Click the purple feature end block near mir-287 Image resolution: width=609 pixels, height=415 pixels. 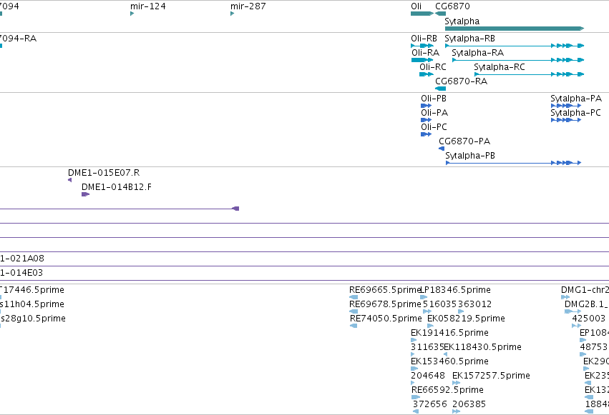coord(235,209)
